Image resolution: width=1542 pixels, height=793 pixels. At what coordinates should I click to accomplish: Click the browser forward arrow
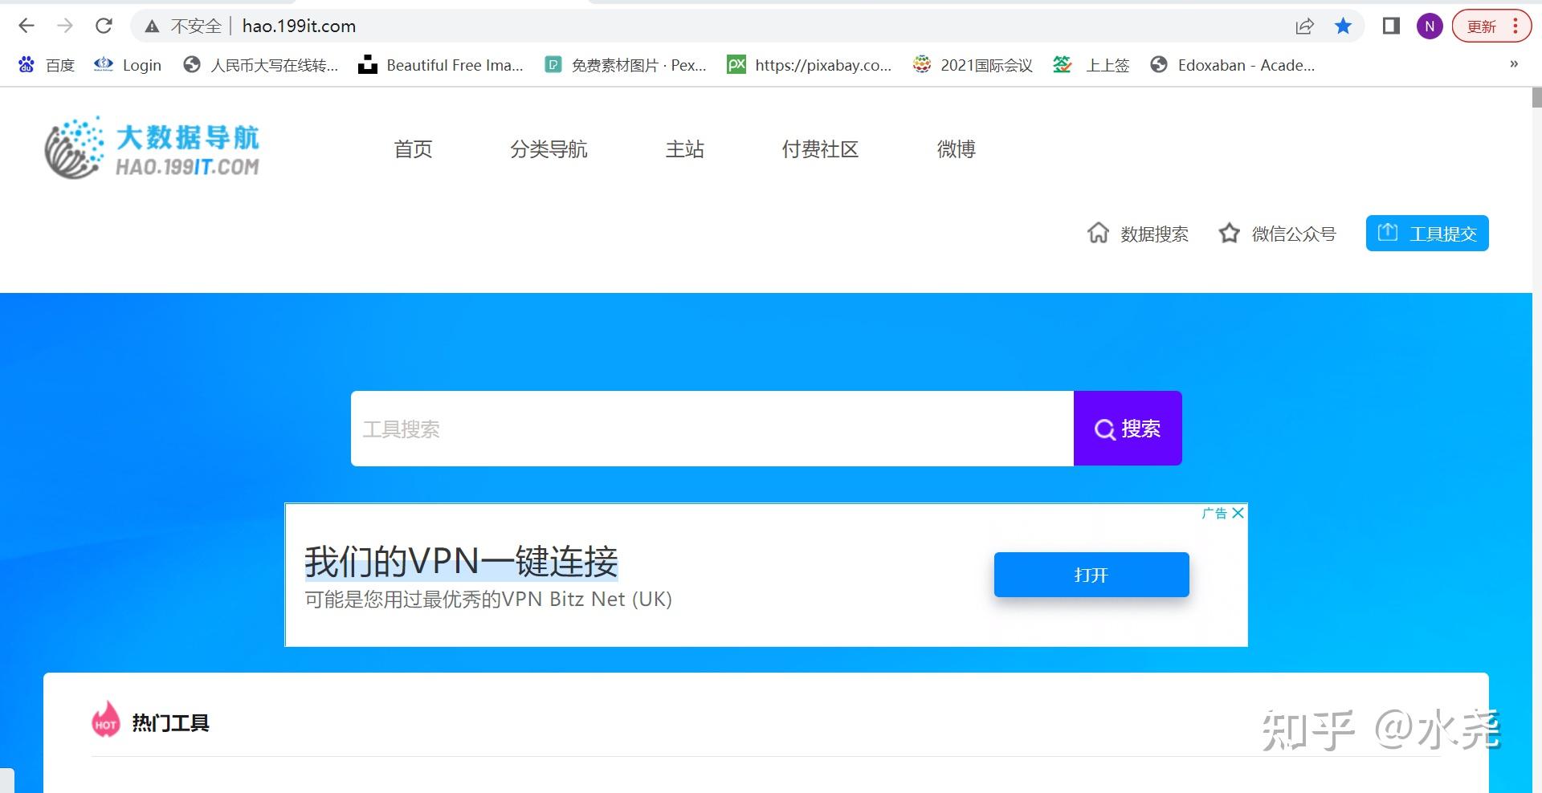click(65, 26)
